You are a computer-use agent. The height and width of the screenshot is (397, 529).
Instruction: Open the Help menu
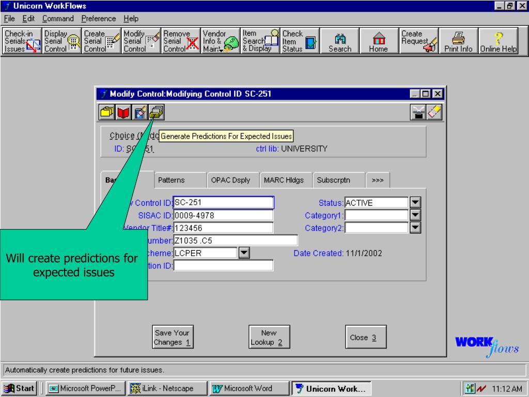pos(131,19)
